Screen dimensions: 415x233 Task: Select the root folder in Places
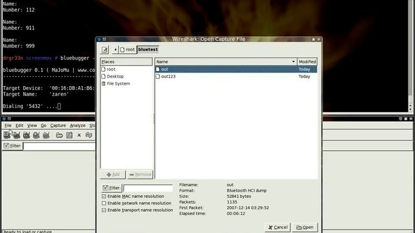[111, 69]
